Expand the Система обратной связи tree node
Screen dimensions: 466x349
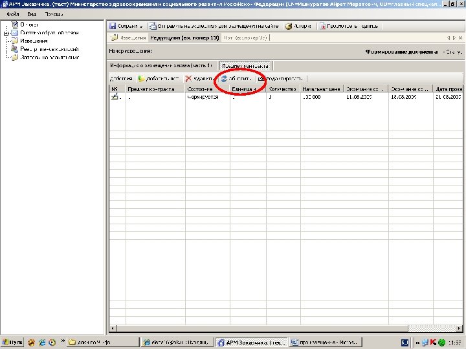6,33
